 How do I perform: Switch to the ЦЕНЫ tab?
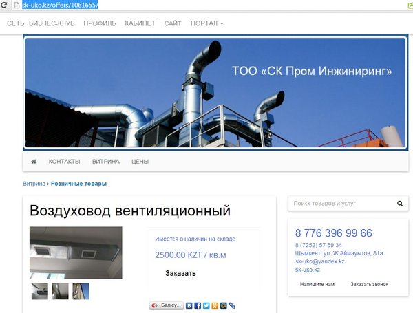[x=140, y=162]
